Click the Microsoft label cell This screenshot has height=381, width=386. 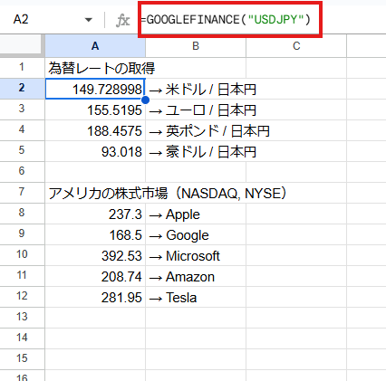pos(196,255)
